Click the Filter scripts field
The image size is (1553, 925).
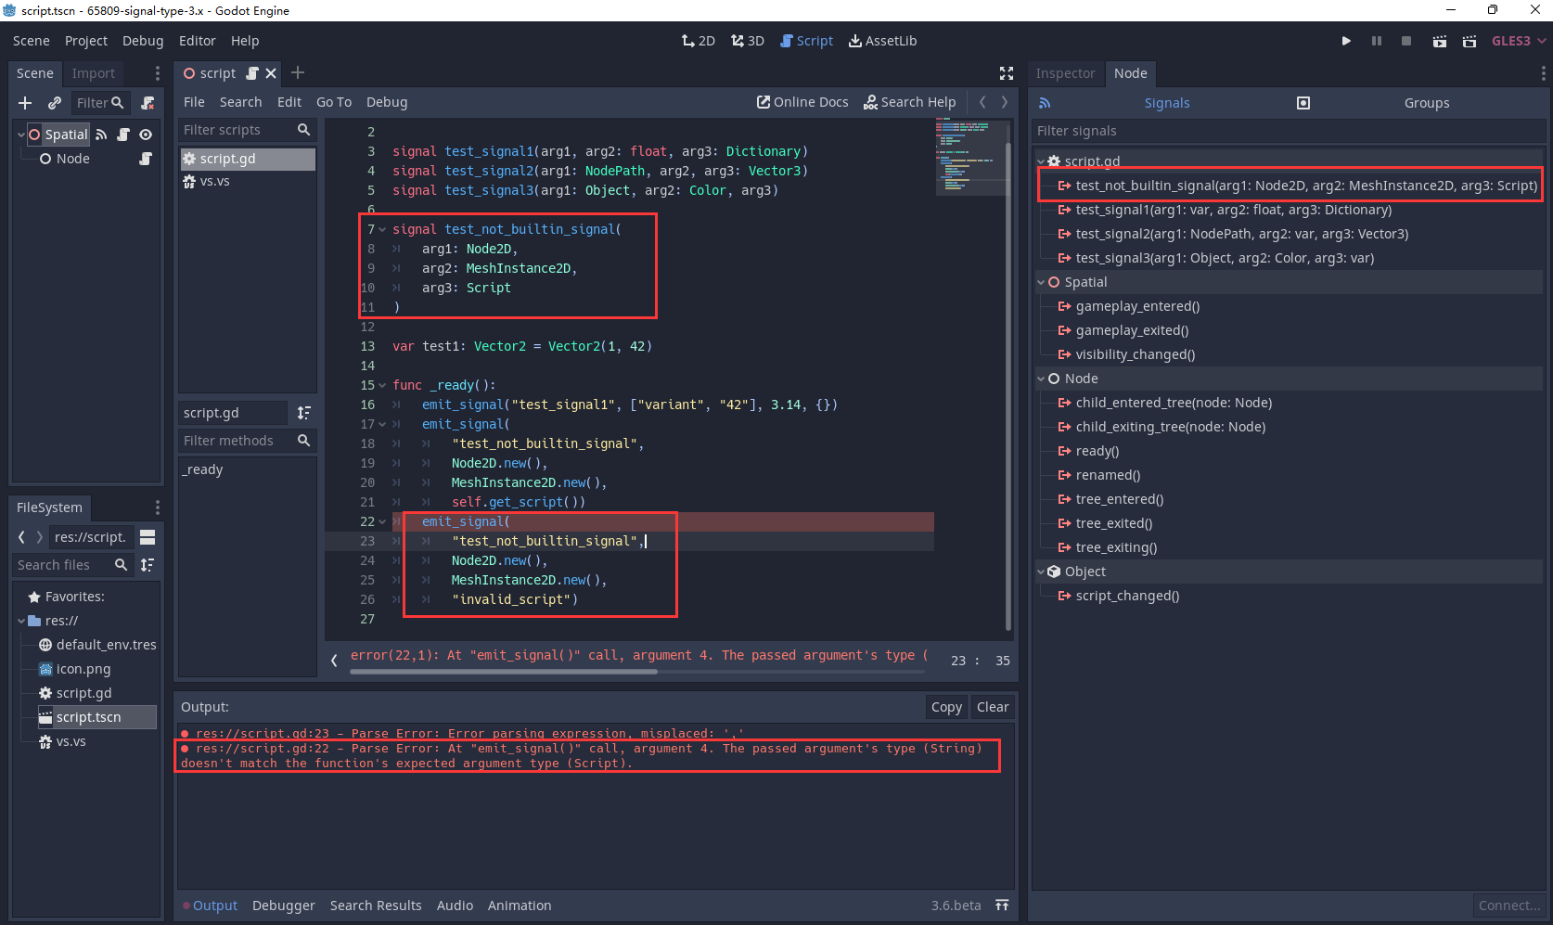coord(247,130)
